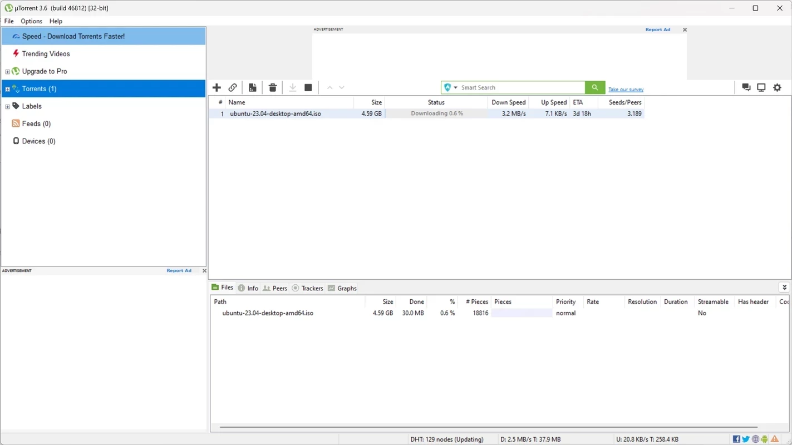Screen dimensions: 792x445
Task: Switch to the Trackers tab
Action: [307, 288]
